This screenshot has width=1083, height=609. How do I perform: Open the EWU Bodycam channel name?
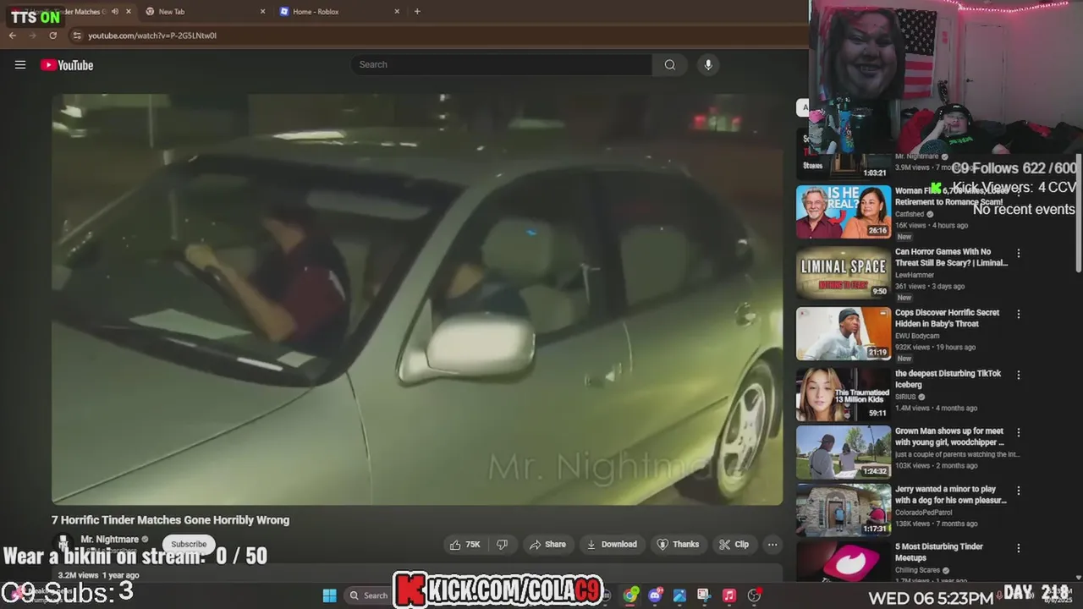[x=917, y=336]
